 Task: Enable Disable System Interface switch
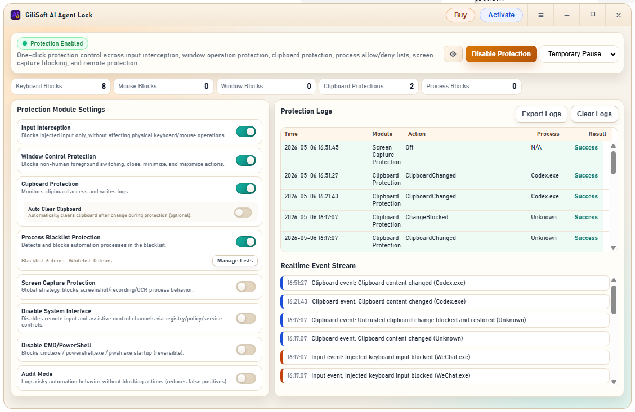click(246, 318)
